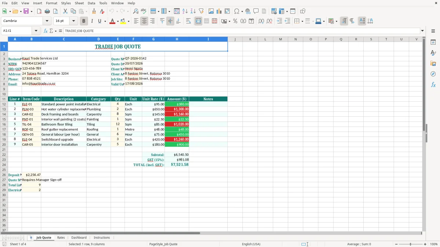Toggle Center Horizontally alignment
The height and width of the screenshot is (247, 440).
pos(144,21)
